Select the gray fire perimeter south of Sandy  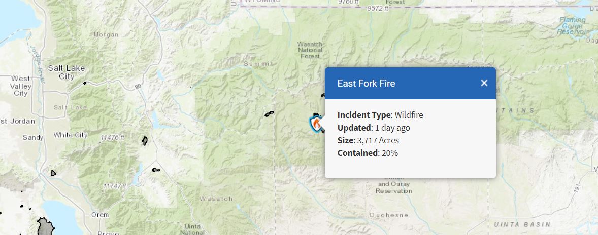pos(53,173)
